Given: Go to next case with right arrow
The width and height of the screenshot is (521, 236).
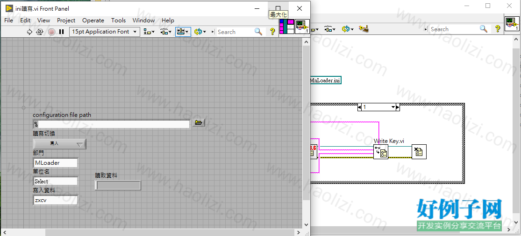Looking at the screenshot, I should click(x=398, y=107).
